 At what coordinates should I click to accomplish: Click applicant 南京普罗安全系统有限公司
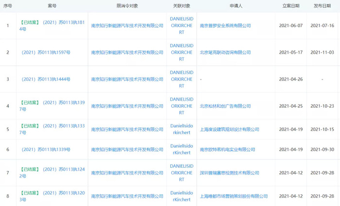(225, 26)
